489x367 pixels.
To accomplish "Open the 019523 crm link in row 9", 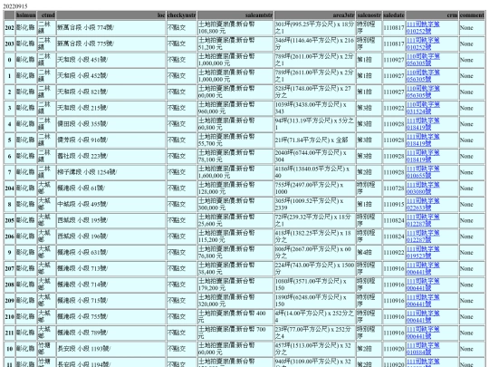I will pos(423,253).
